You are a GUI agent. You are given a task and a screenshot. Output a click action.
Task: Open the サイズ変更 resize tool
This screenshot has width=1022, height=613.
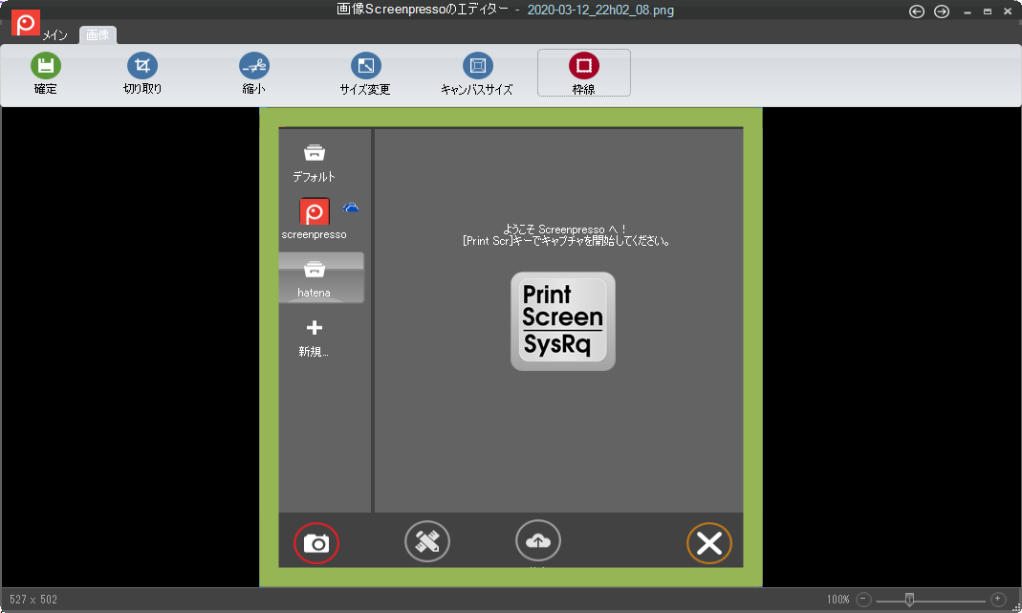tap(365, 66)
